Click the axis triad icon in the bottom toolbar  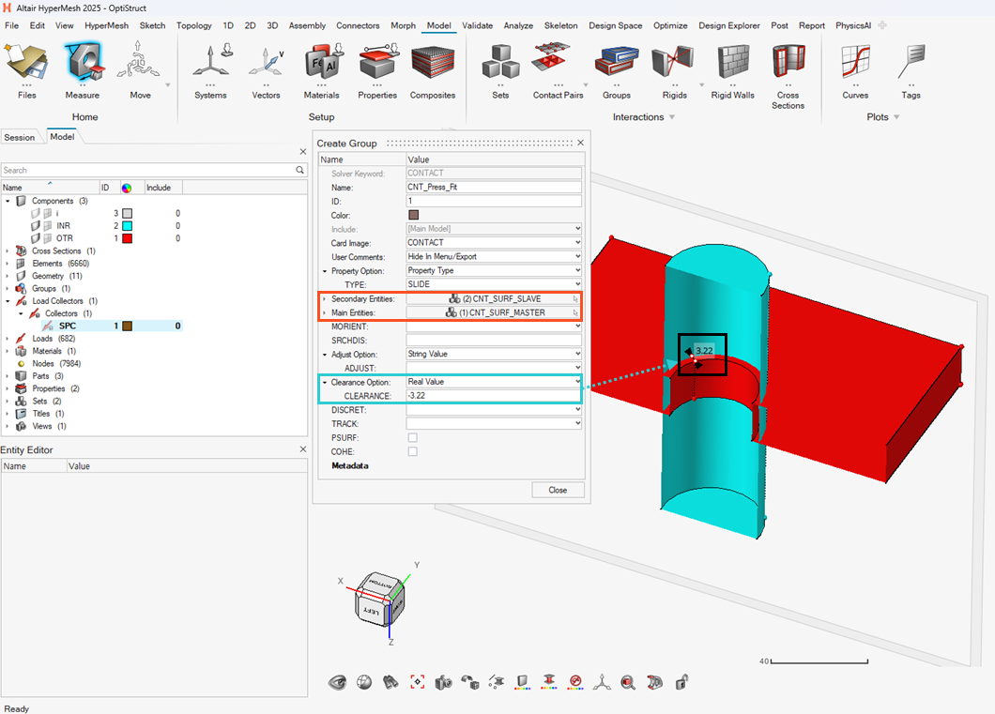click(602, 682)
